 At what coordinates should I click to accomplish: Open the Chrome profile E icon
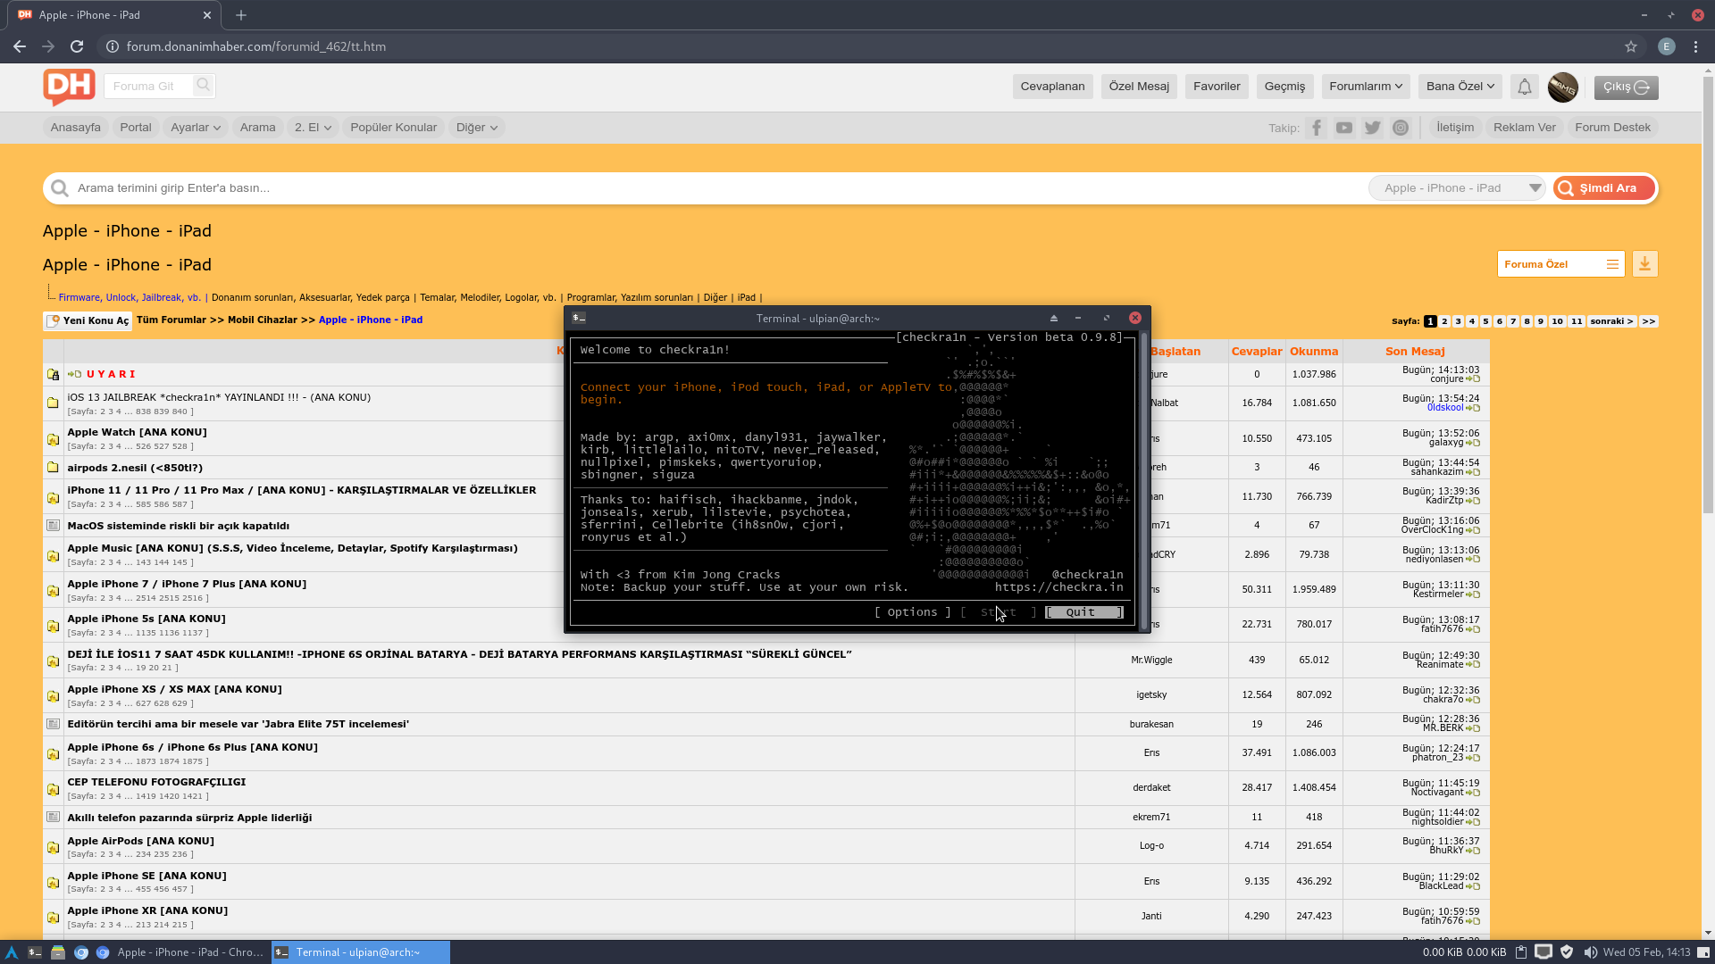(1667, 46)
